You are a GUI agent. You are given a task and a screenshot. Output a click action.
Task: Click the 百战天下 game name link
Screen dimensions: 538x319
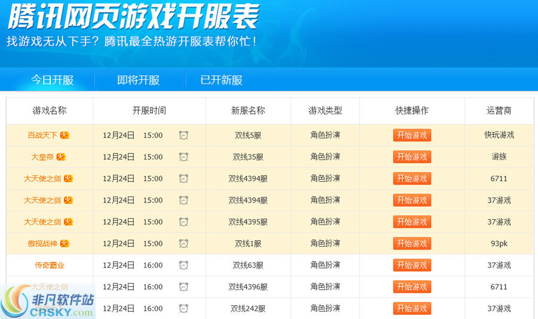[42, 136]
